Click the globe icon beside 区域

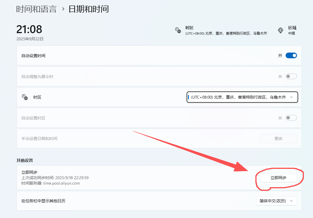[280, 30]
